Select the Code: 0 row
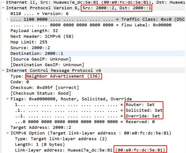This screenshot has height=153, width=186. [x=20, y=82]
